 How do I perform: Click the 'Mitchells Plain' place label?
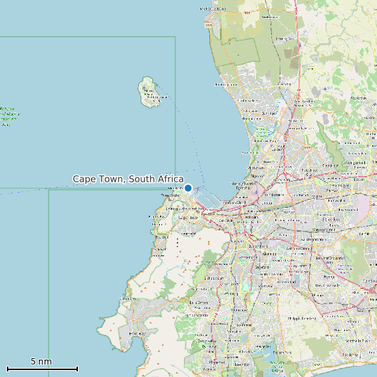click(x=358, y=341)
